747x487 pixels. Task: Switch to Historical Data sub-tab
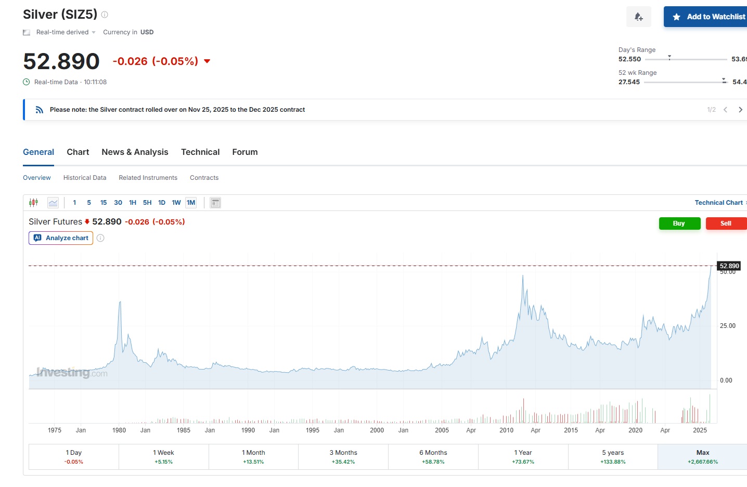coord(85,178)
